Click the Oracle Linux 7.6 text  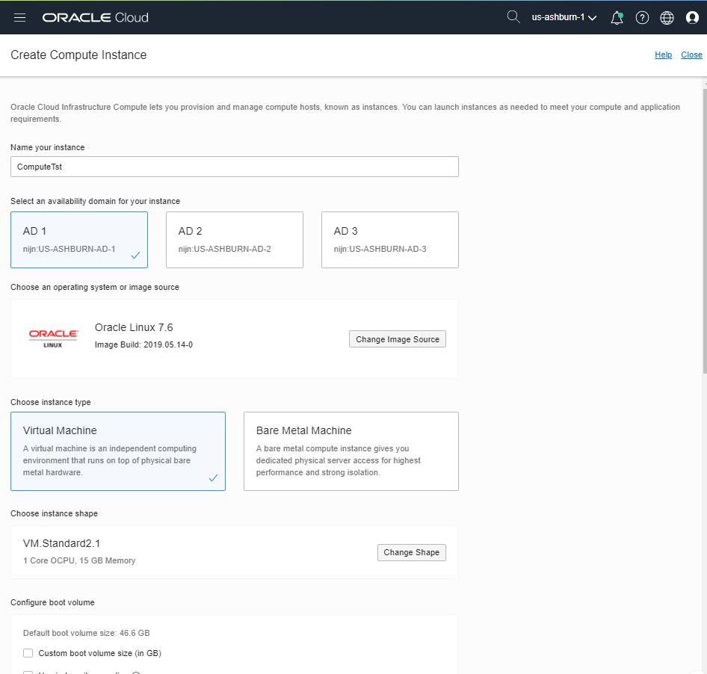coord(134,327)
